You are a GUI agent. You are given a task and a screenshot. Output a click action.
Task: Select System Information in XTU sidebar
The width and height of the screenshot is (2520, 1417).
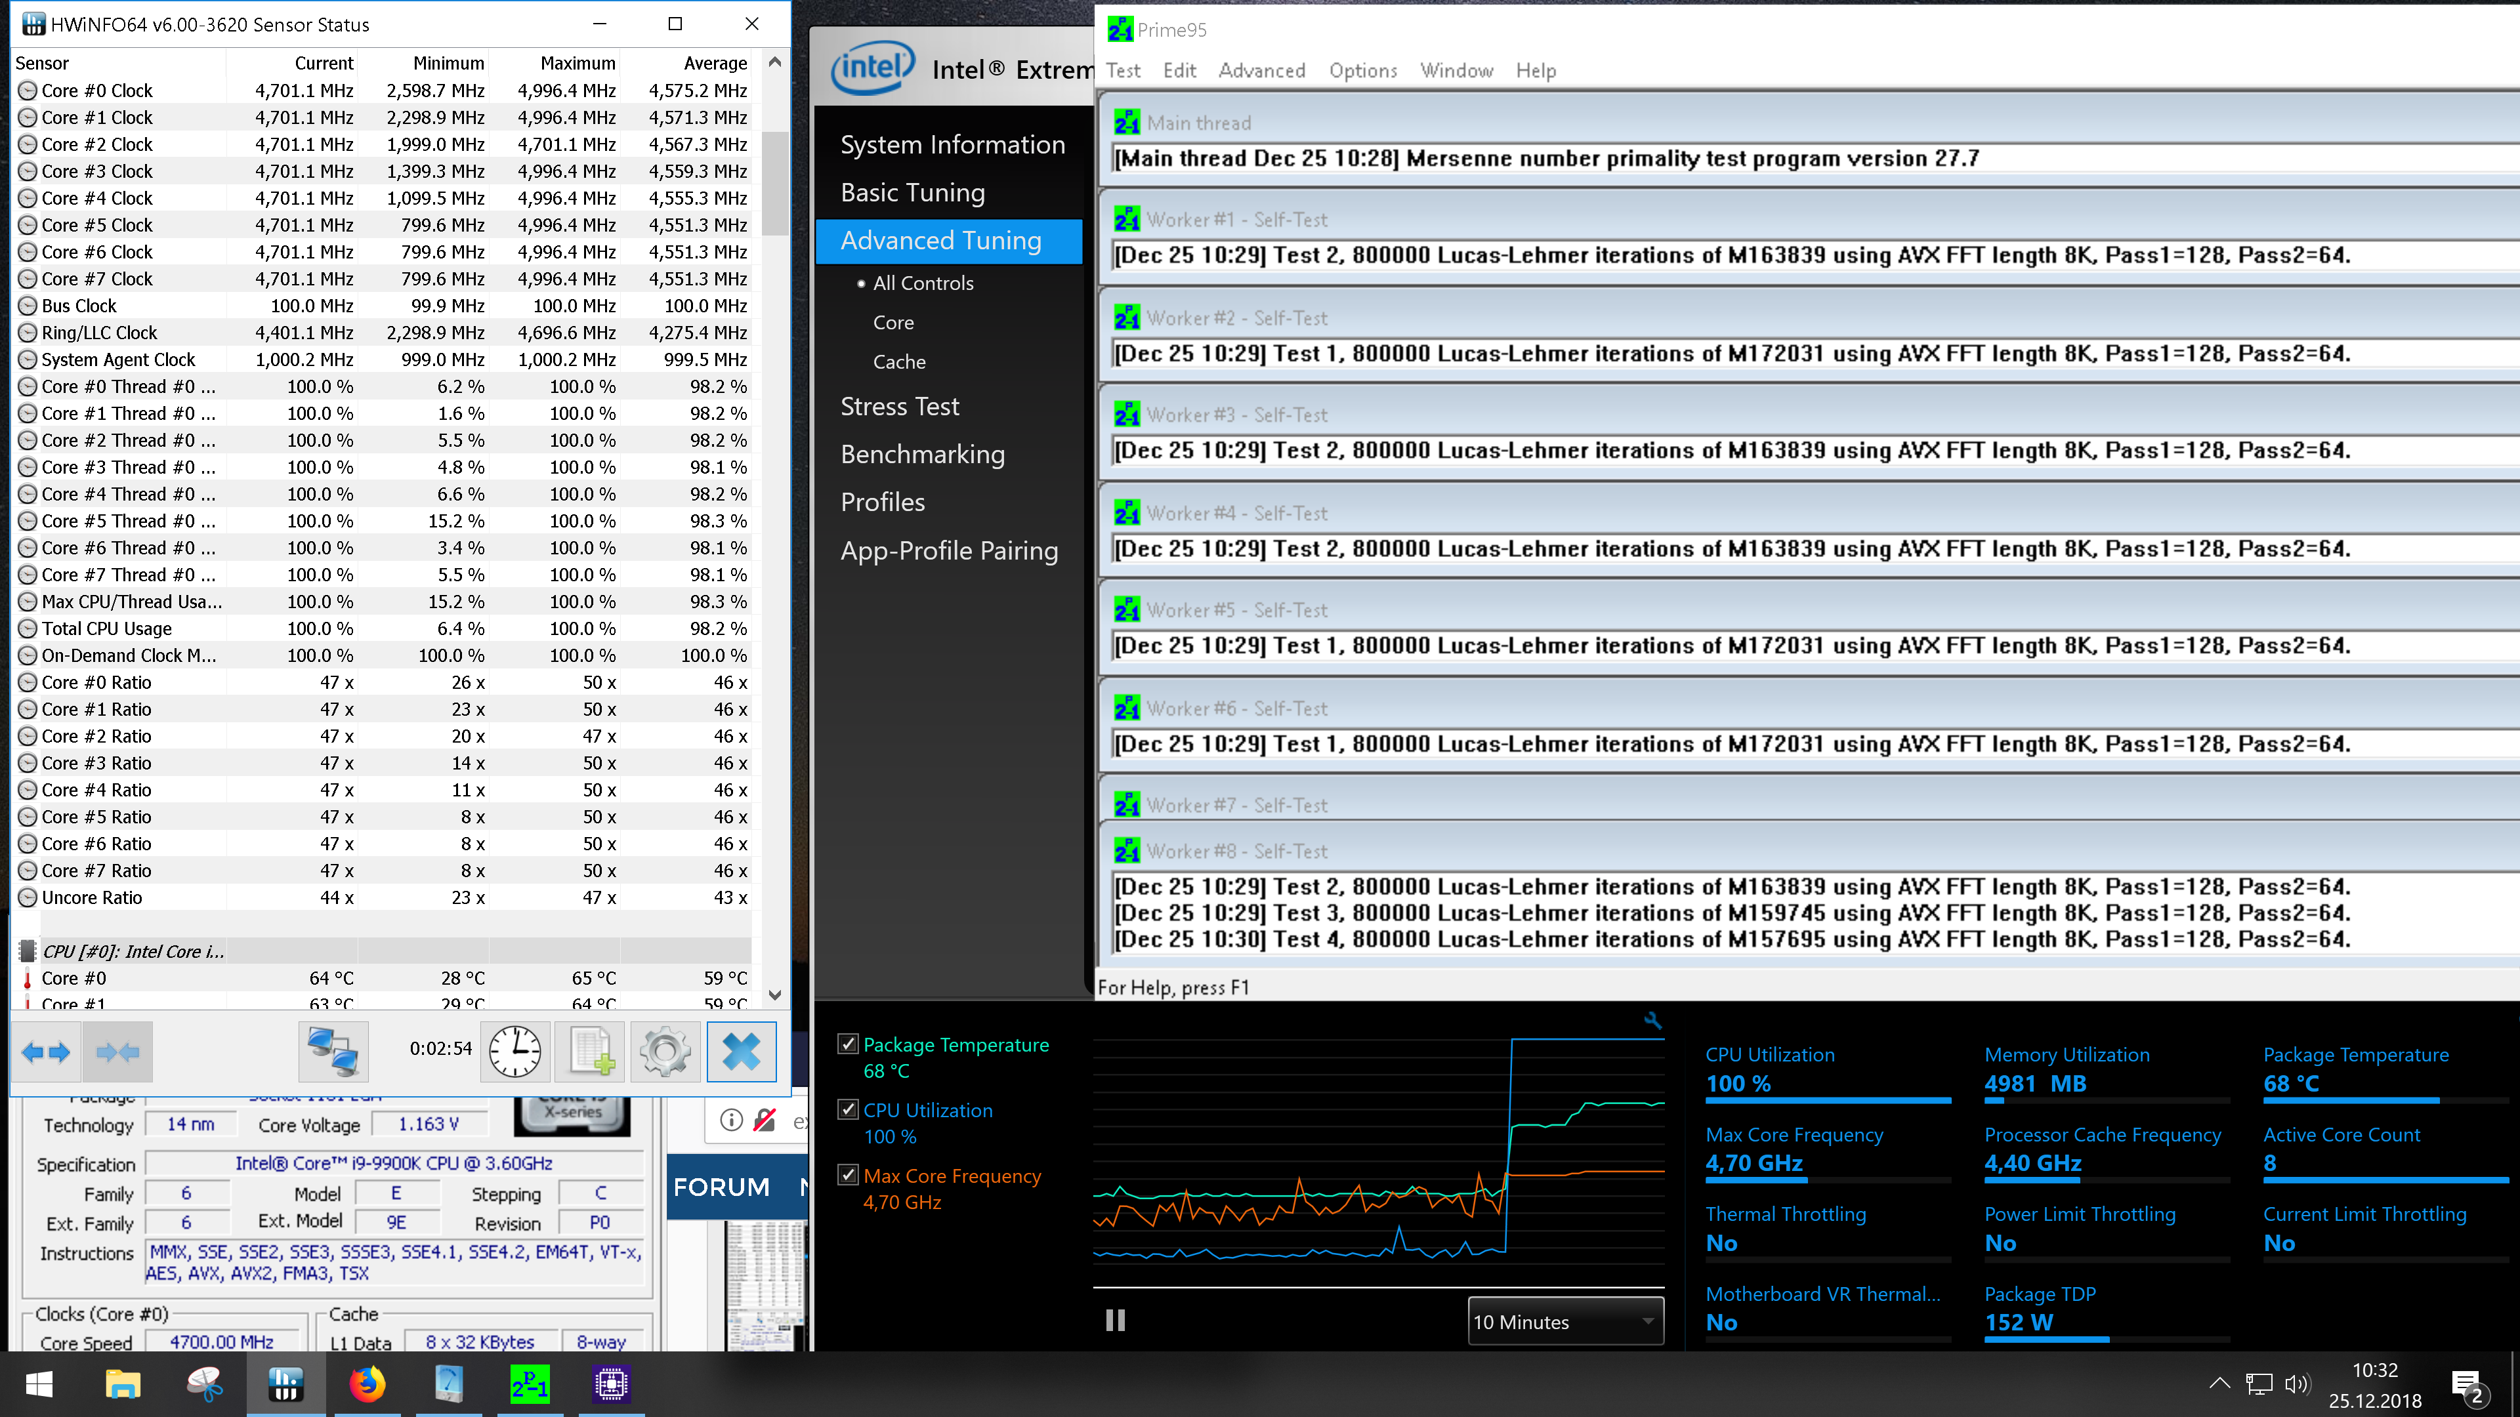pyautogui.click(x=952, y=145)
